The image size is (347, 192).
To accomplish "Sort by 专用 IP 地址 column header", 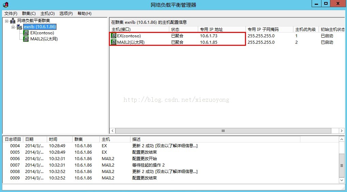I will 222,30.
